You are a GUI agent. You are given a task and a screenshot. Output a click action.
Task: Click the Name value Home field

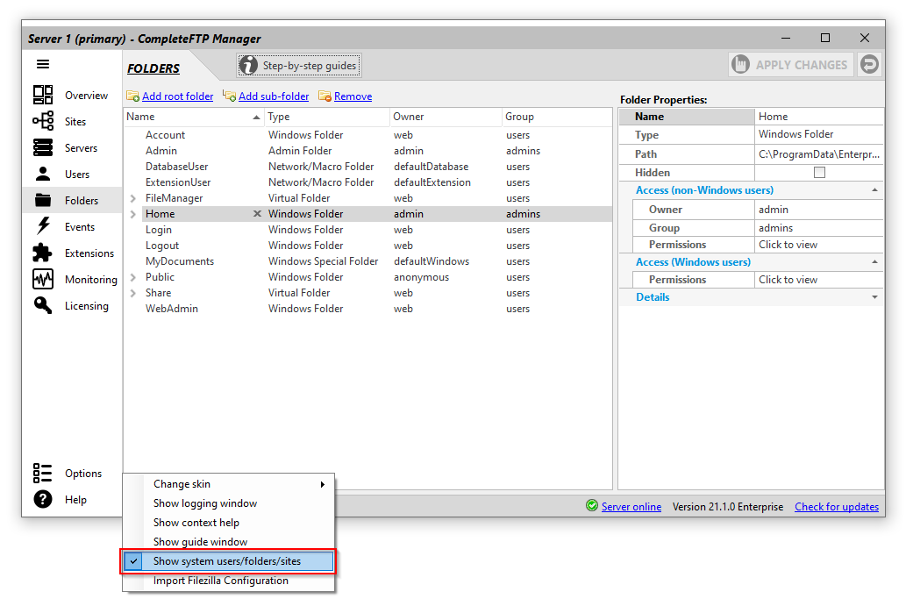[x=819, y=117]
